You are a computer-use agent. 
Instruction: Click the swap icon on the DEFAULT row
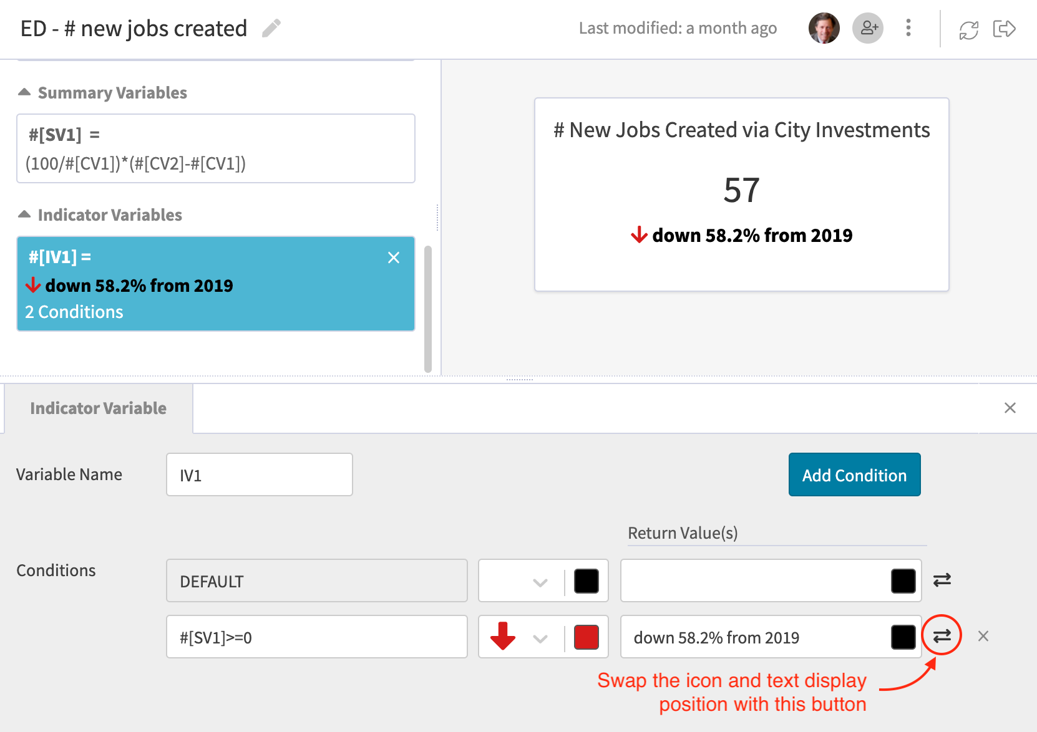942,580
